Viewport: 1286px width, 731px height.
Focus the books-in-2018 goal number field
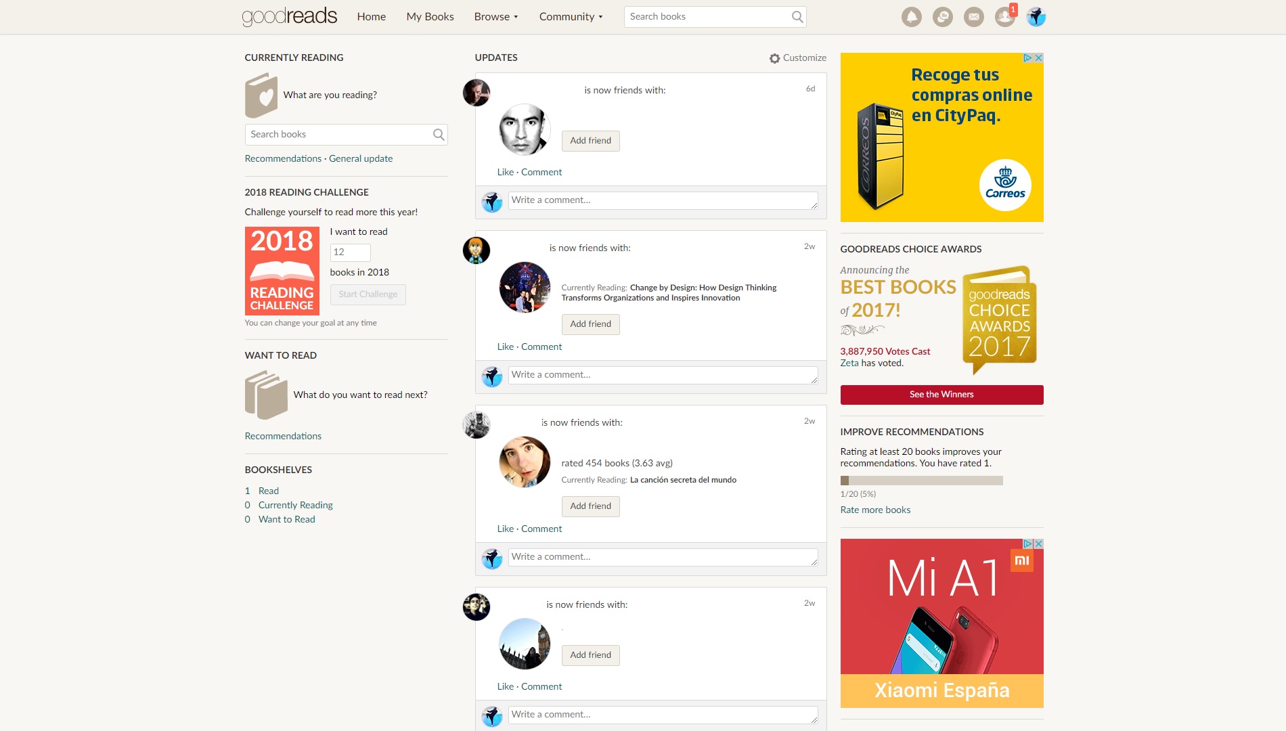click(x=350, y=252)
